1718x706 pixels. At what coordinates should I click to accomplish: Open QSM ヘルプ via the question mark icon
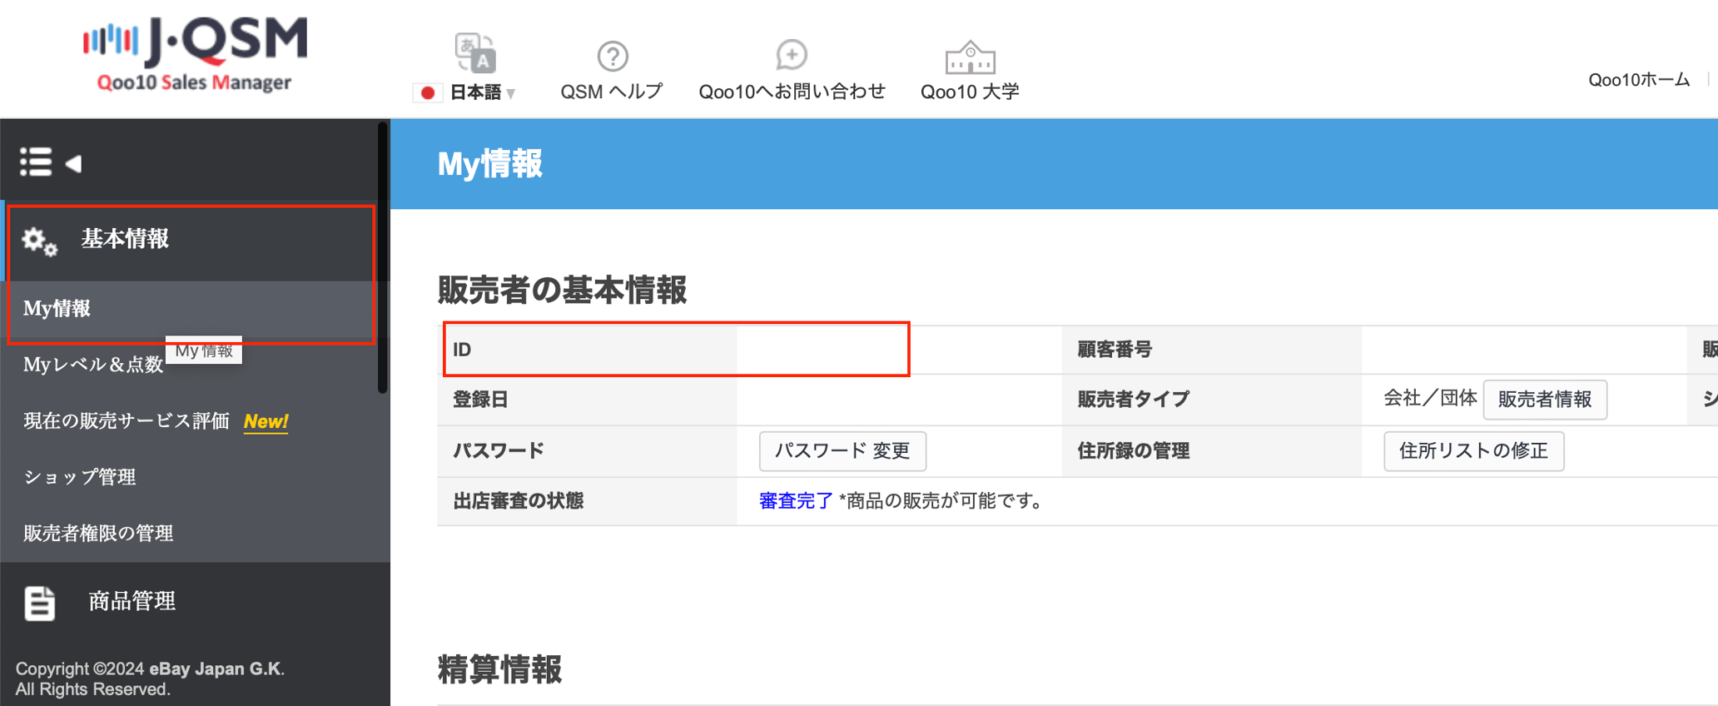612,56
